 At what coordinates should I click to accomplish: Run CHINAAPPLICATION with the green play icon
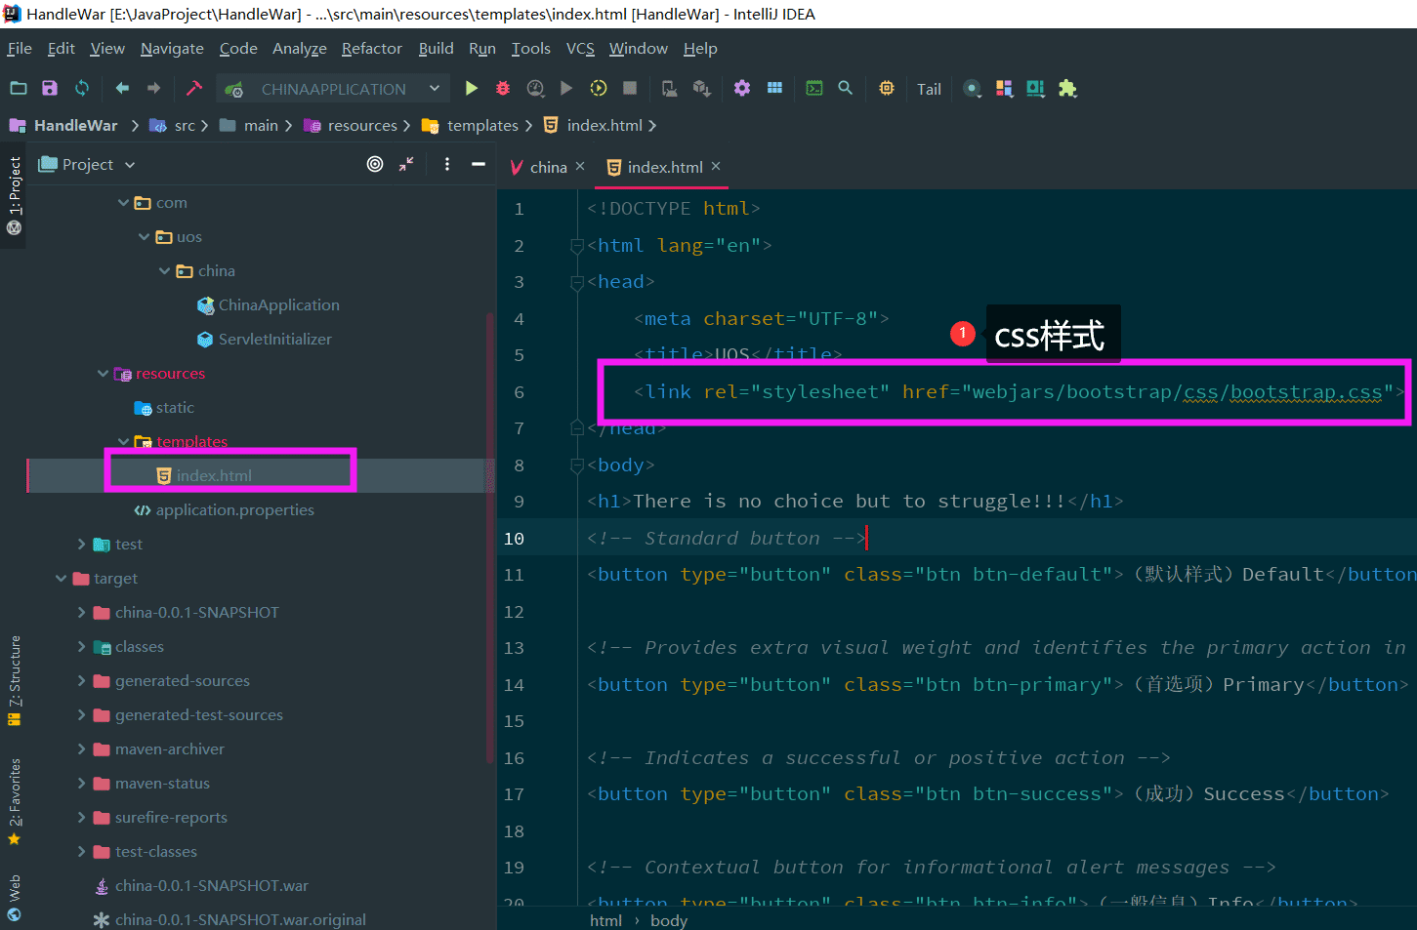(x=472, y=88)
